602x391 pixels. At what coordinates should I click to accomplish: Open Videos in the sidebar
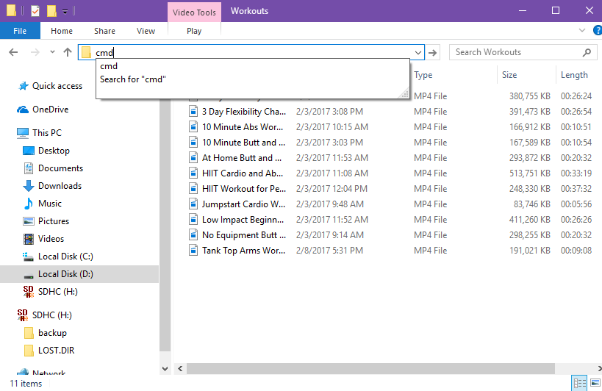pyautogui.click(x=51, y=239)
